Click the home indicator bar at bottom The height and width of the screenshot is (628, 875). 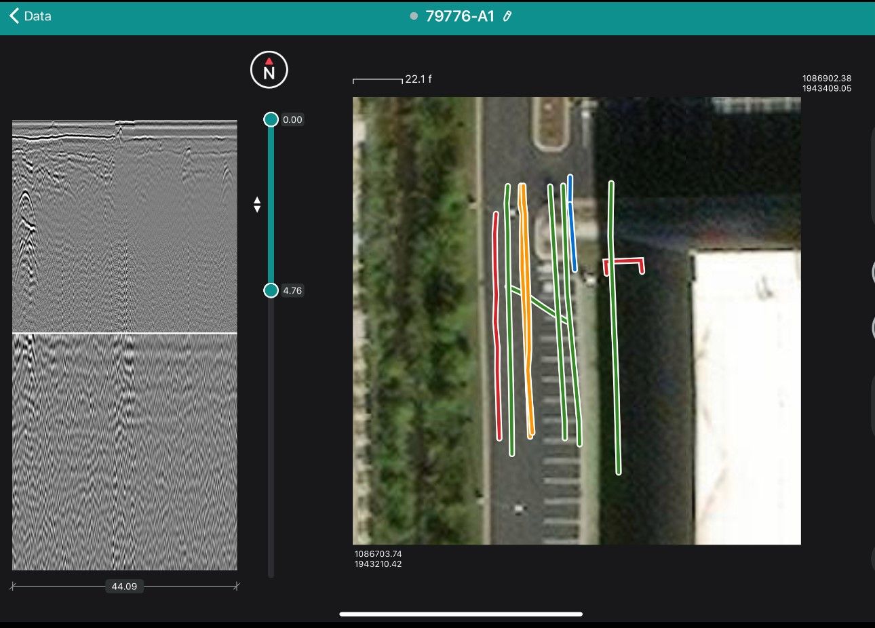point(461,614)
